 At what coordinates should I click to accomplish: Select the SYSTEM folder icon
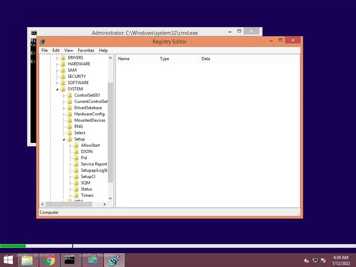pos(63,89)
